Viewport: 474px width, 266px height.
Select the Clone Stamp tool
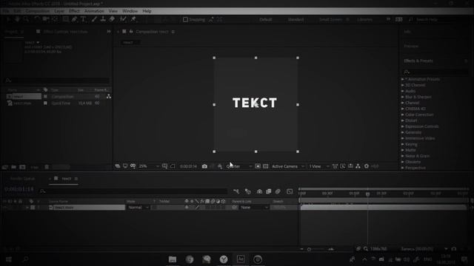pos(103,19)
